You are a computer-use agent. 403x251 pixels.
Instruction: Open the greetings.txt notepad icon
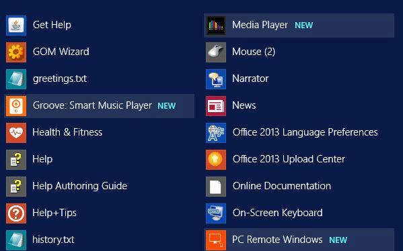16,79
